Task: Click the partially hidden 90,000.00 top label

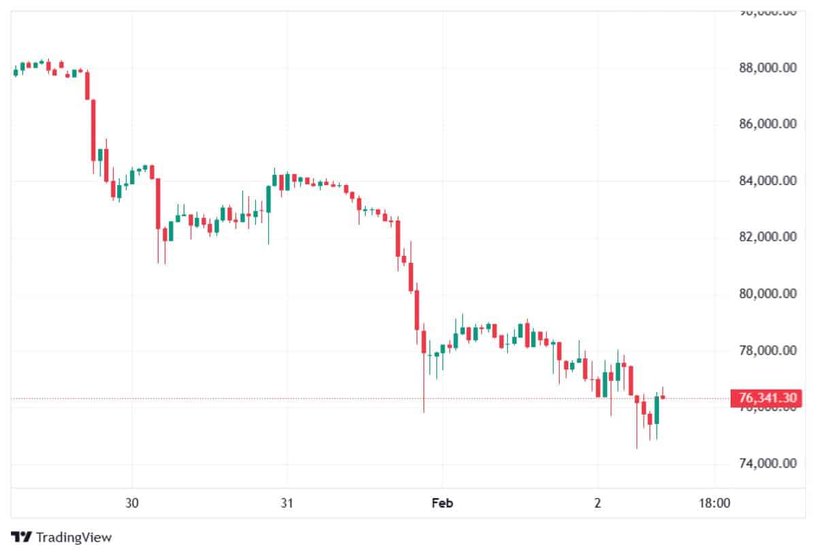Action: 767,12
